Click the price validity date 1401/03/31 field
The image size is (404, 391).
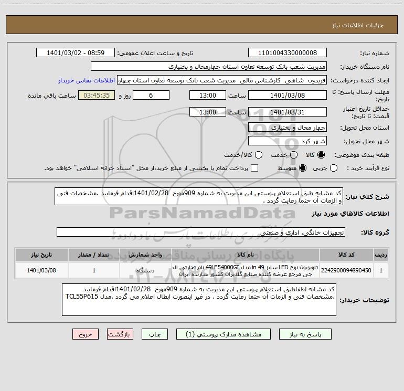(288, 112)
